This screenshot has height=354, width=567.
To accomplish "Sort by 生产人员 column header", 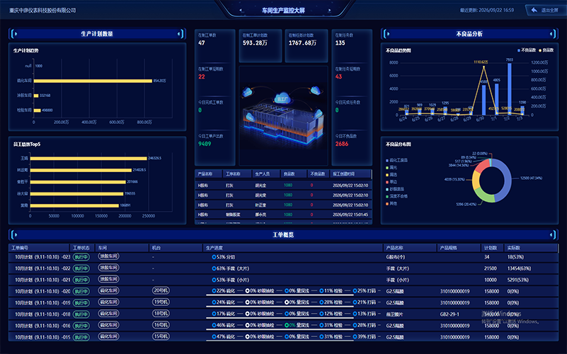I will click(266, 174).
